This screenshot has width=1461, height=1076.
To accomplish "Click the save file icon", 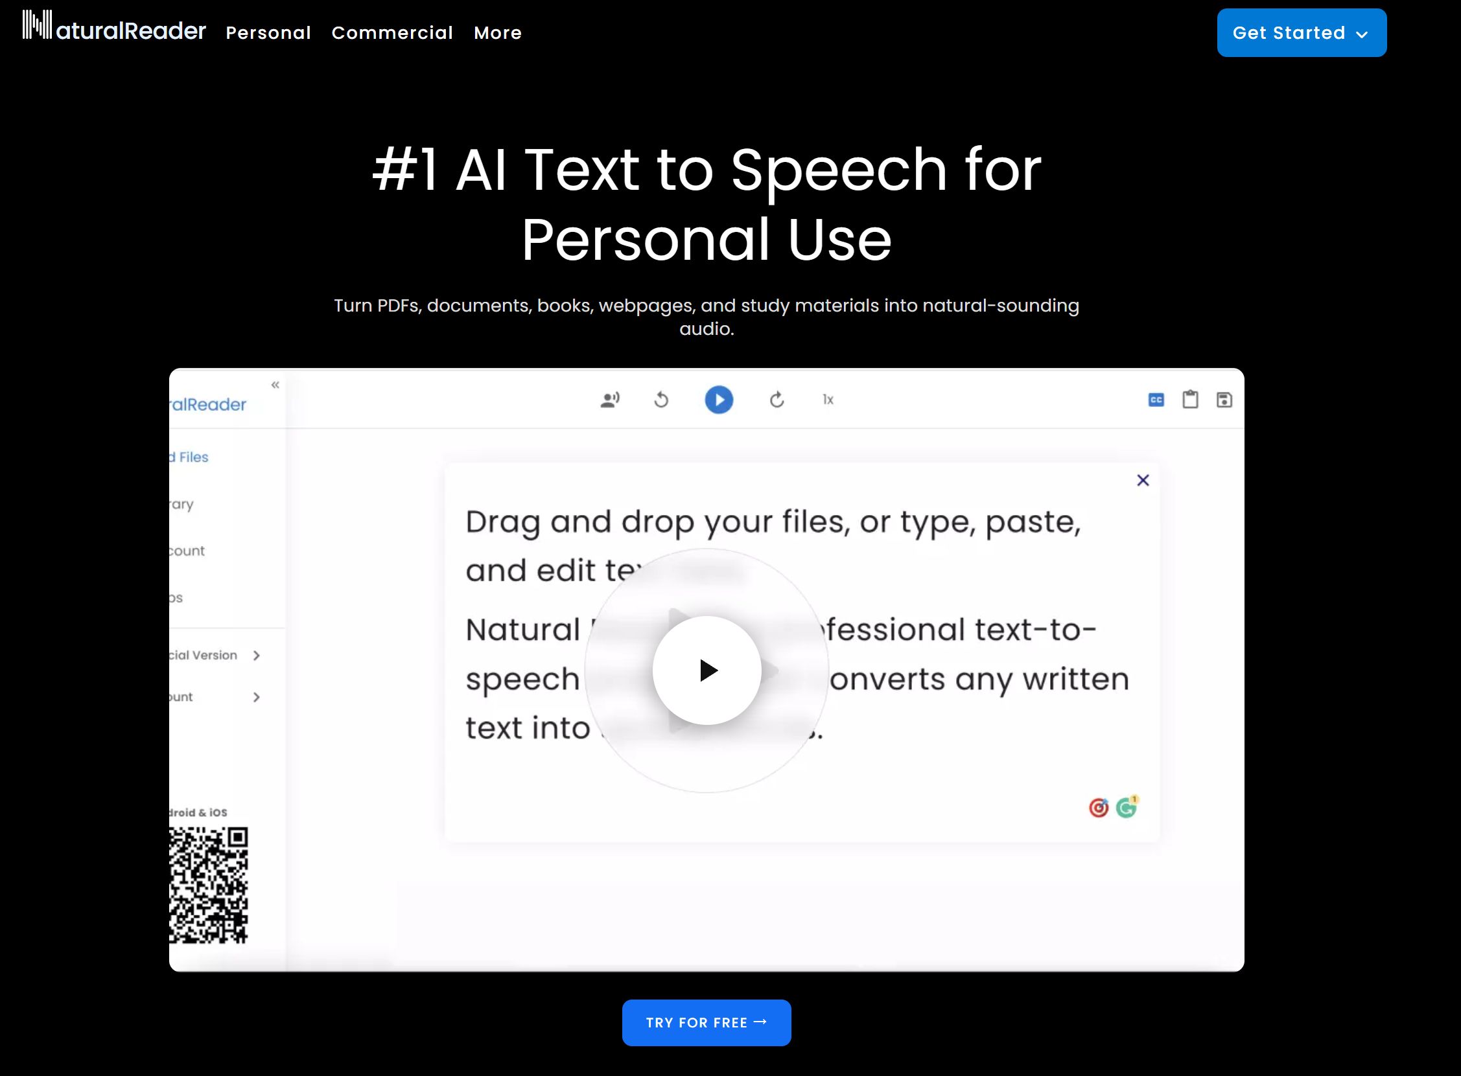I will point(1224,399).
